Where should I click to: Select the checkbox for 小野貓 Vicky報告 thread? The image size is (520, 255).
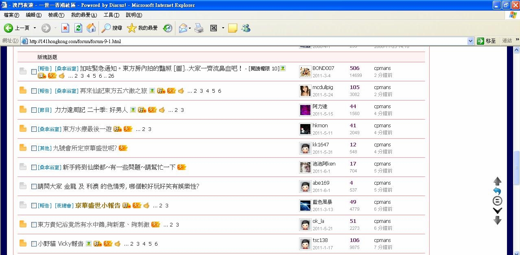click(x=34, y=244)
